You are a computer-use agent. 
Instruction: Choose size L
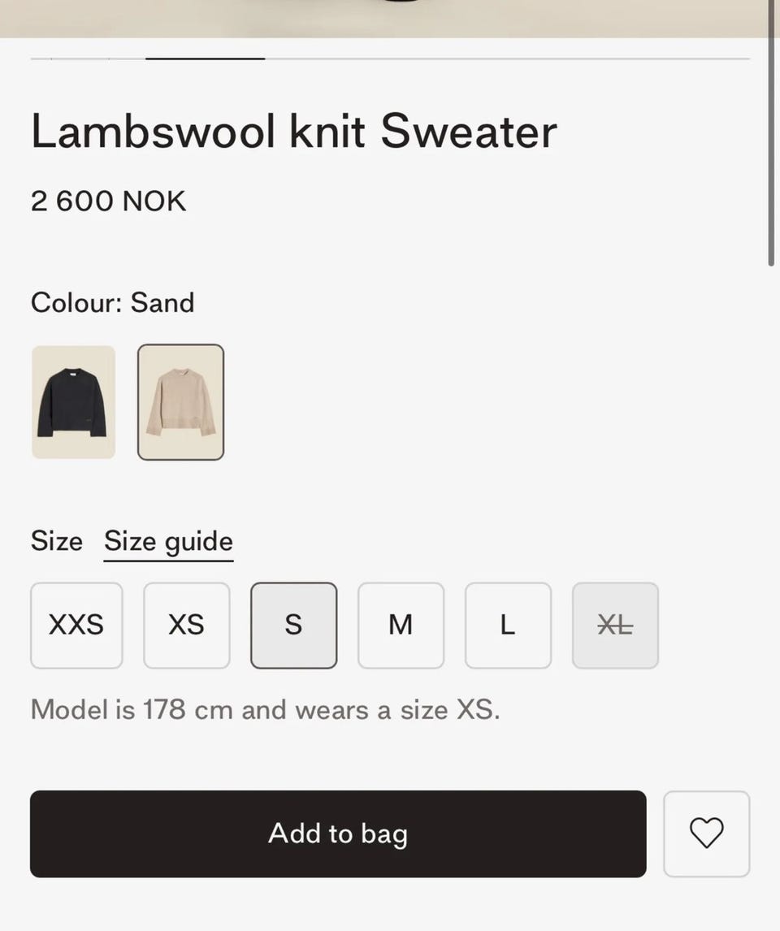coord(508,626)
